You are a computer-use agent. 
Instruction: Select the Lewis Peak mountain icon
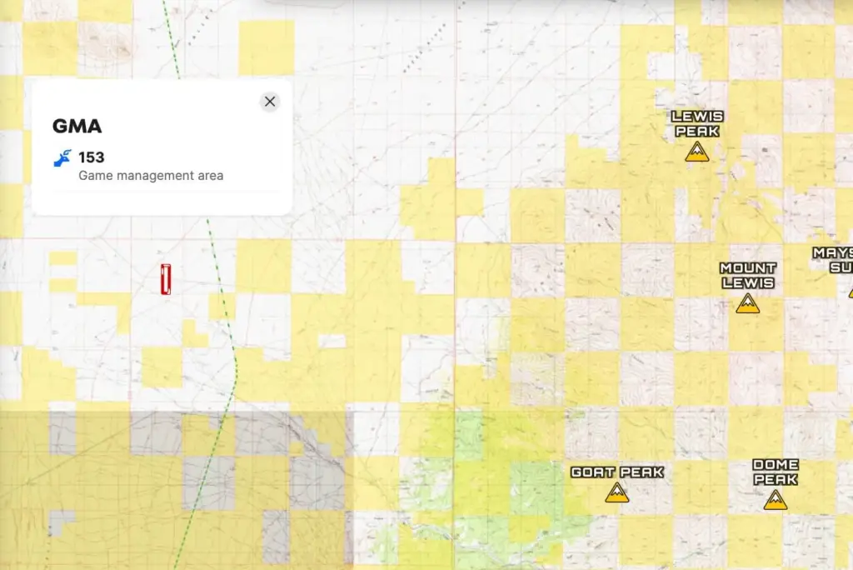coord(696,152)
